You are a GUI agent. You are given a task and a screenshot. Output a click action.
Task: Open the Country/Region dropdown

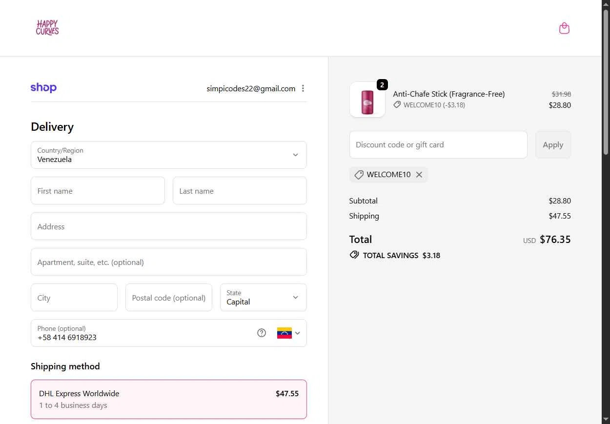(169, 155)
